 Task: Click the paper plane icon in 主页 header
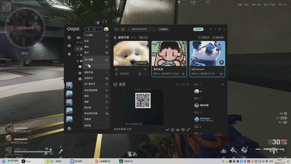click(177, 85)
